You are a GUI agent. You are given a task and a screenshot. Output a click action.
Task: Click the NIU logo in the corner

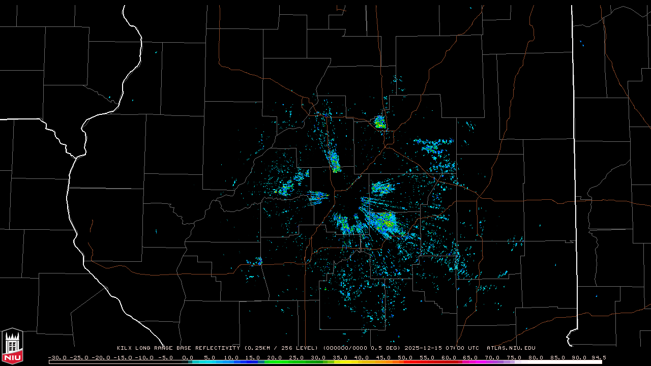(x=12, y=347)
